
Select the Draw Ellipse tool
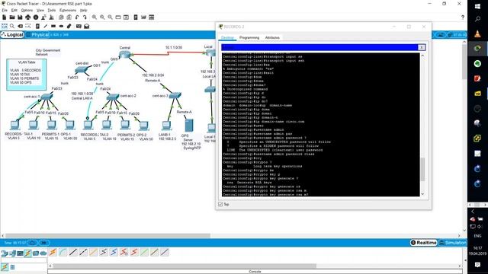point(61,26)
